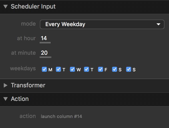Click the weekdays label
This screenshot has height=128, width=169.
coord(23,69)
